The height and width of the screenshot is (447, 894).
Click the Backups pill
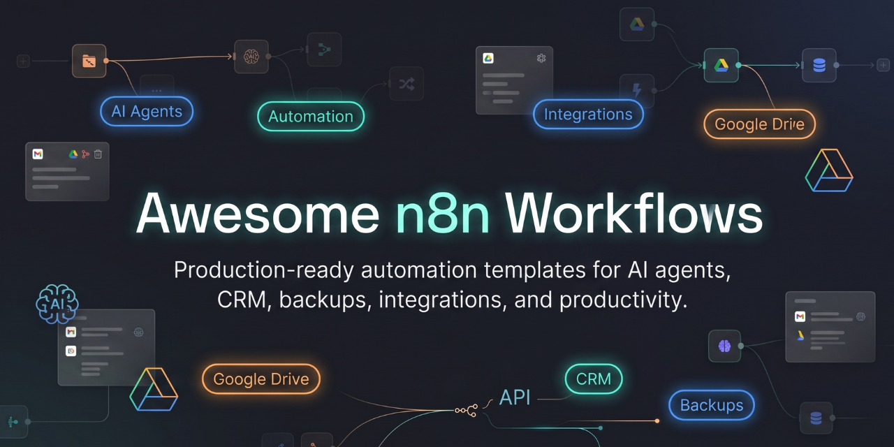(x=712, y=406)
